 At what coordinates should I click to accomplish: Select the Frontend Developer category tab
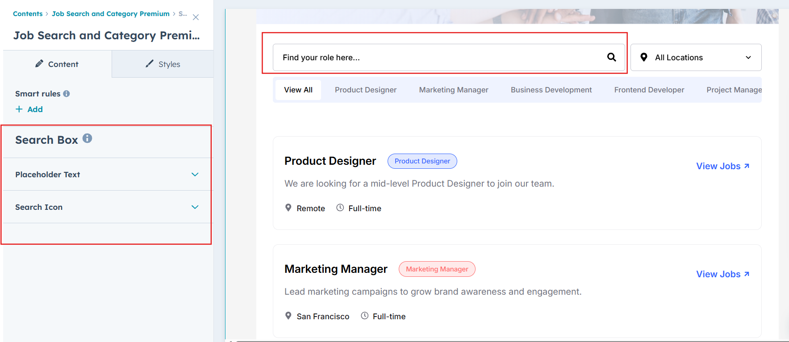tap(649, 90)
